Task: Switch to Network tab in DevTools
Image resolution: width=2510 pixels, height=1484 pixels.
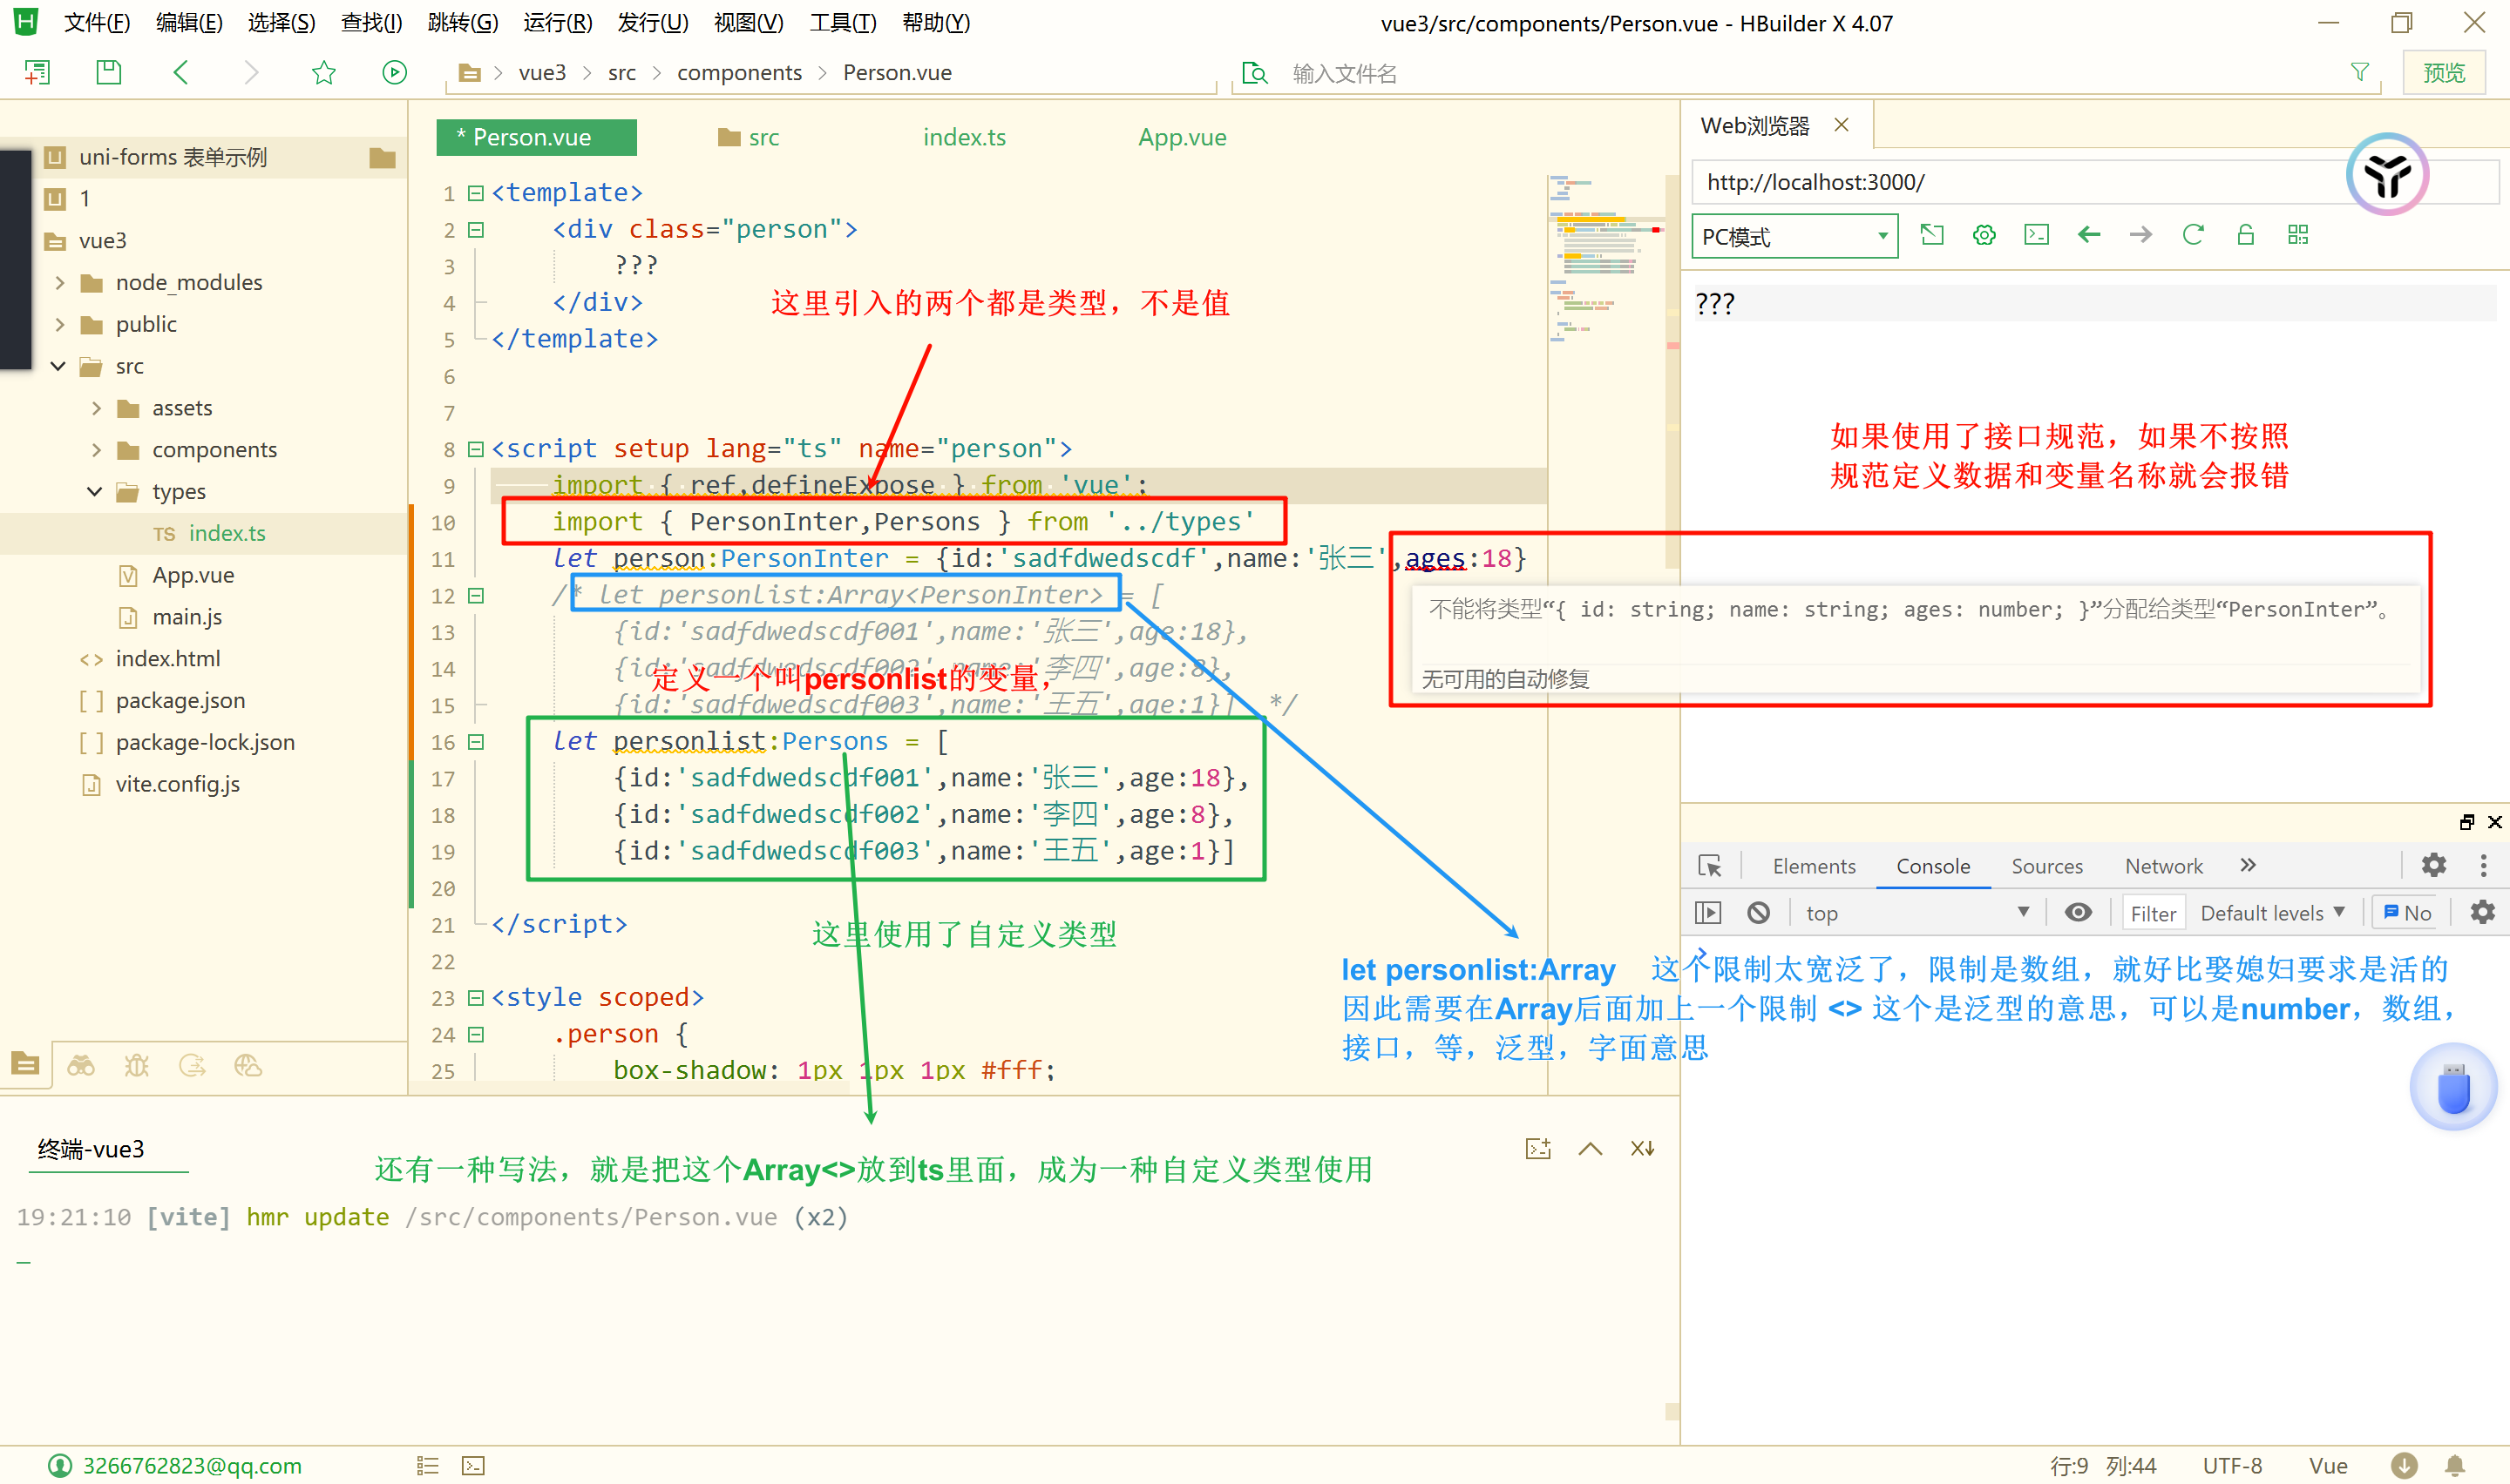Action: pyautogui.click(x=2163, y=866)
